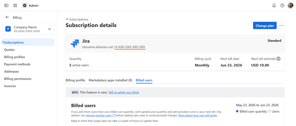Screen dimensions: 296x126
Task: Click the Next bill estimate label
Action: [x=263, y=59]
